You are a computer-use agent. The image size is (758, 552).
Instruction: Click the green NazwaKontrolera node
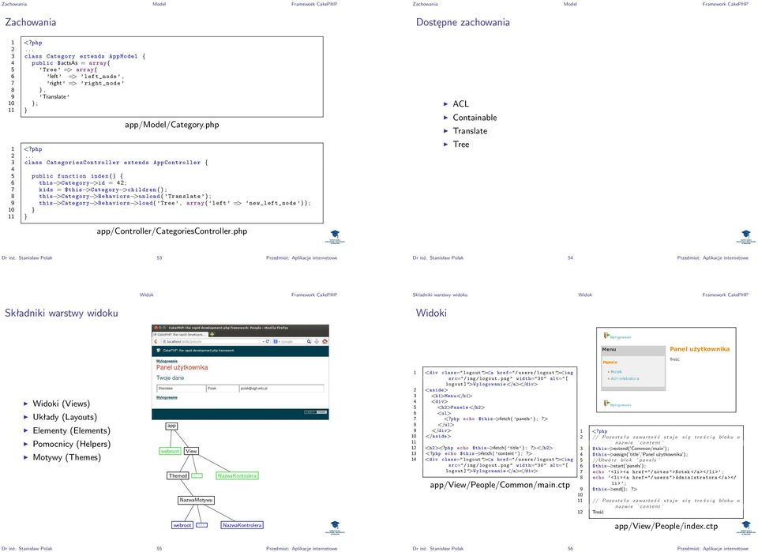point(237,475)
